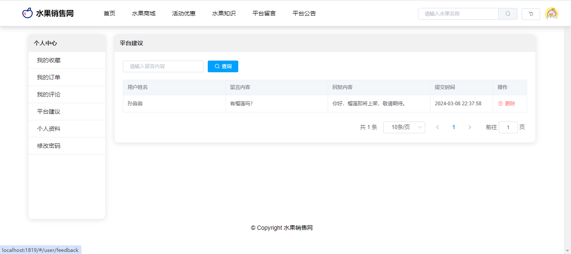Viewport: 571px width, 254px height.
Task: Open the shopping cart icon
Action: [x=531, y=14]
